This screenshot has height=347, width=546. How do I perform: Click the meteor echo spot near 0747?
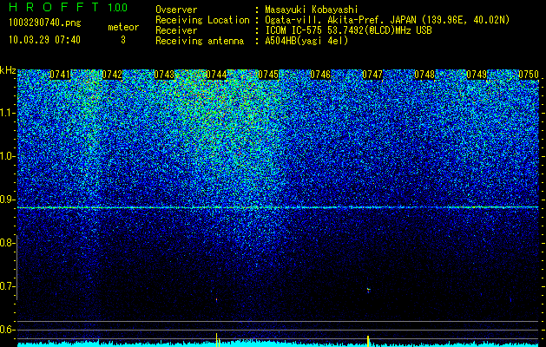pyautogui.click(x=368, y=290)
